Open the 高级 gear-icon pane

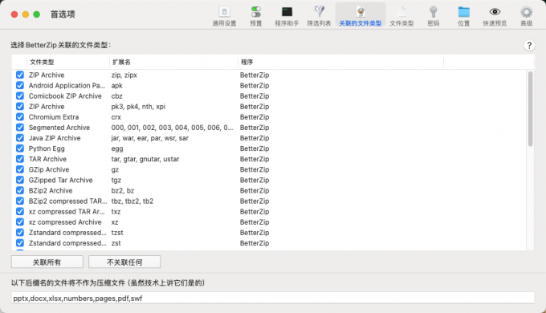[526, 16]
